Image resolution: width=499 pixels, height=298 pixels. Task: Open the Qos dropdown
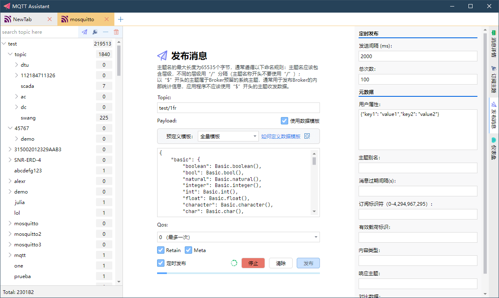(238, 237)
